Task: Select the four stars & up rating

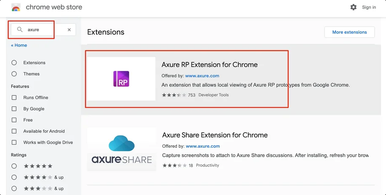Action: point(14,177)
